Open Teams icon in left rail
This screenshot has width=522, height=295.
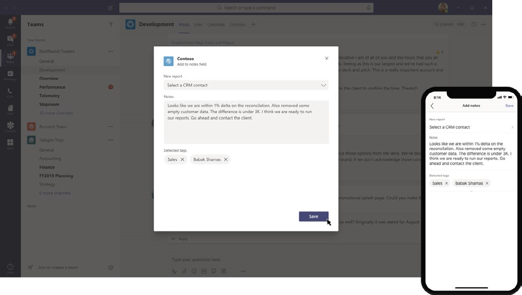pos(10,57)
